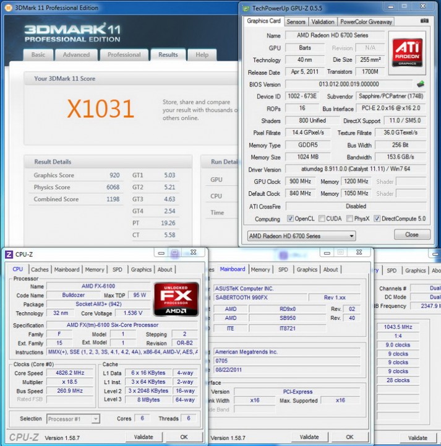Image resolution: width=441 pixels, height=446 pixels.
Task: Open the About tab in first CPU-Z window
Action: (x=165, y=269)
